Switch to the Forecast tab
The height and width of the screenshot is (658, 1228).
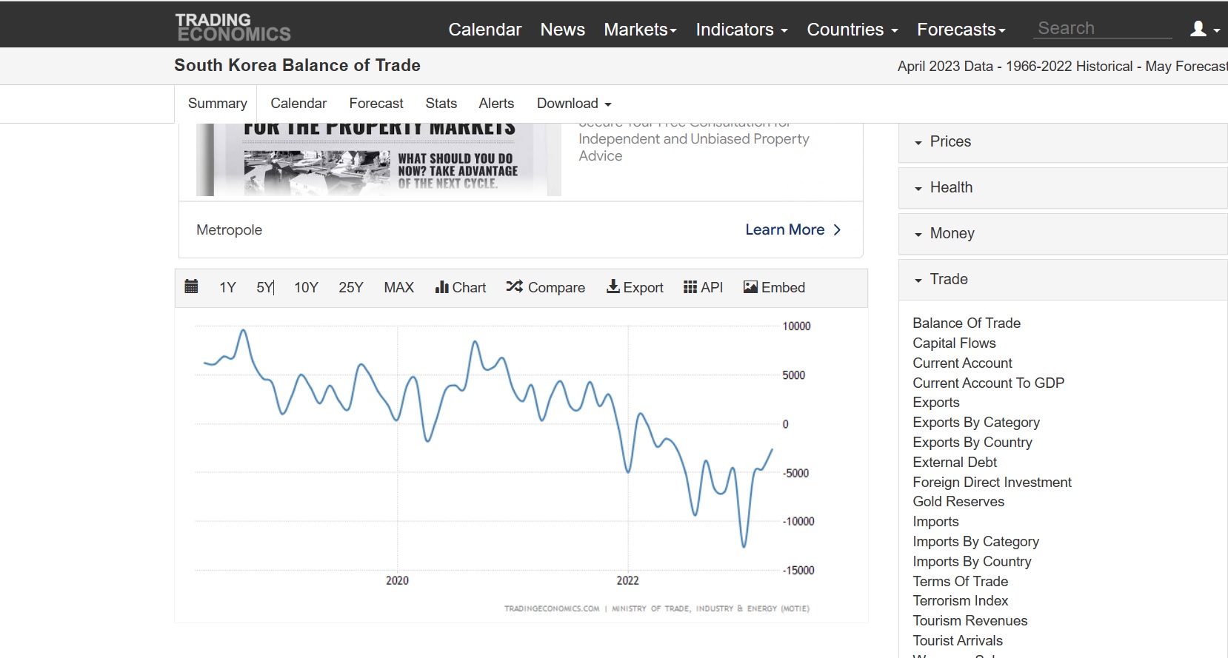click(x=376, y=104)
